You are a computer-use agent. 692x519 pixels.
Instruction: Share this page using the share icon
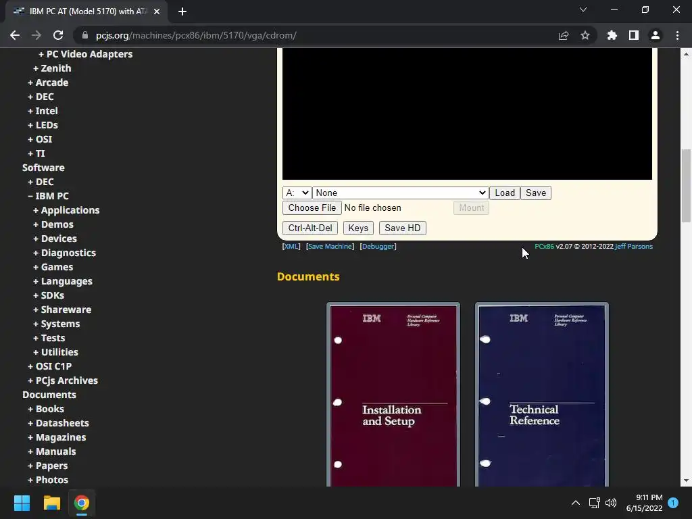tap(564, 35)
